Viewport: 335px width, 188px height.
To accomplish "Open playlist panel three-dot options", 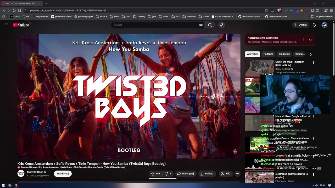I will click(x=303, y=40).
